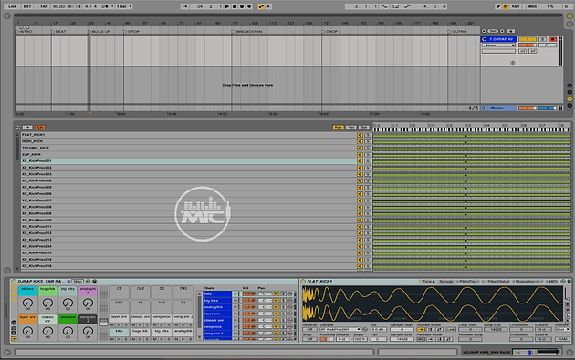575x360 pixels.
Task: Open the Interpol dropdown in sampler
Action: [562, 329]
